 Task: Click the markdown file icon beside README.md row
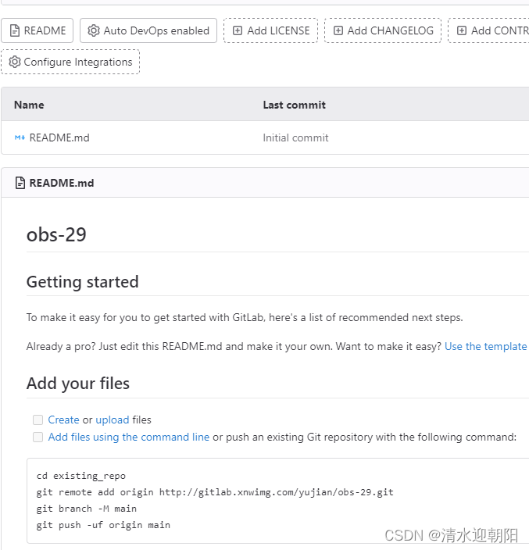[20, 137]
